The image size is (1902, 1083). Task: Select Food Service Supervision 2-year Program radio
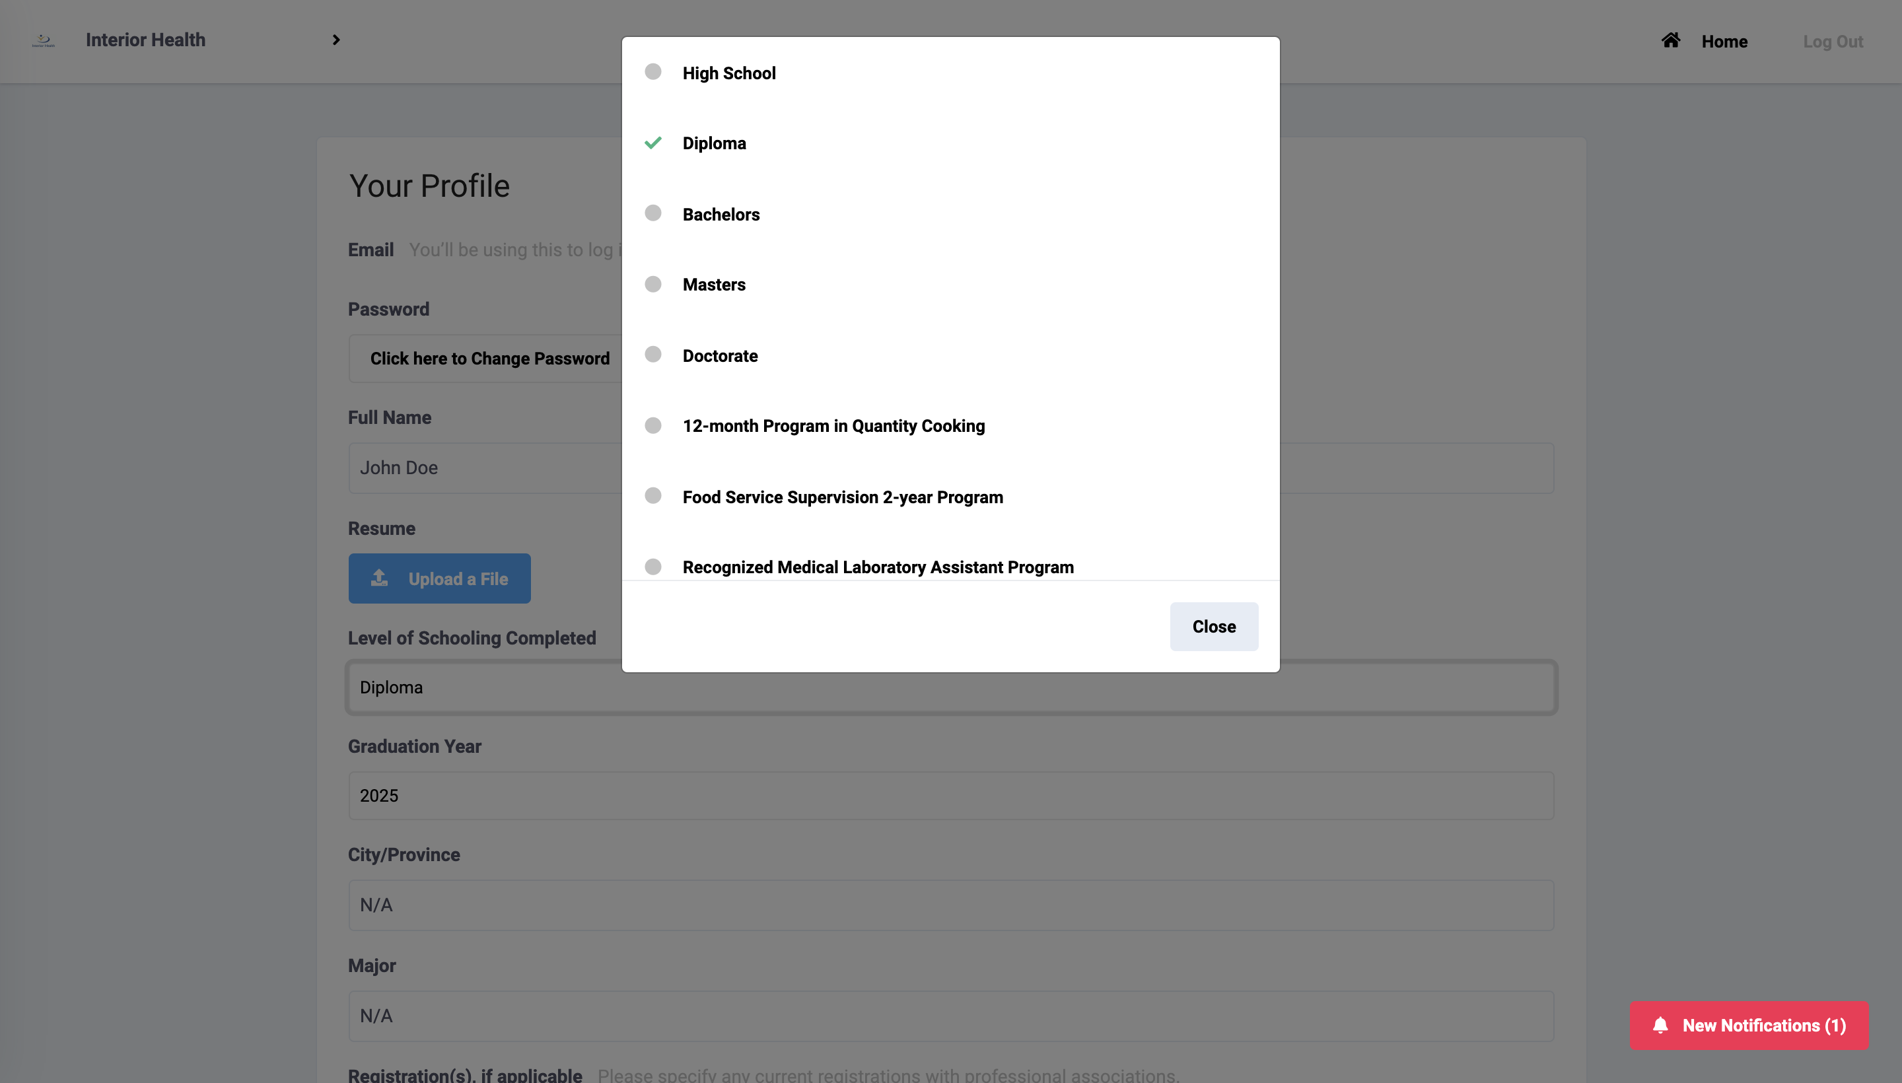[x=653, y=495]
